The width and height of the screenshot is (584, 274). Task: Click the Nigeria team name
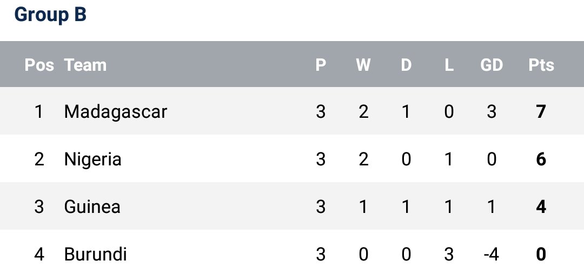coord(92,159)
